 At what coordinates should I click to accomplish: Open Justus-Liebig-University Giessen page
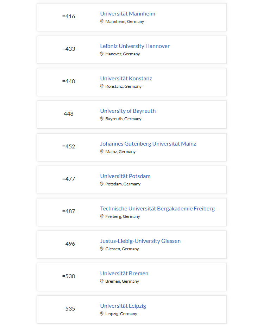tap(140, 241)
